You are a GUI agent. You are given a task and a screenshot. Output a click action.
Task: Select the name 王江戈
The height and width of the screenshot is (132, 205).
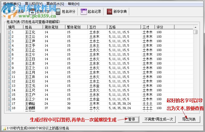point(30,86)
